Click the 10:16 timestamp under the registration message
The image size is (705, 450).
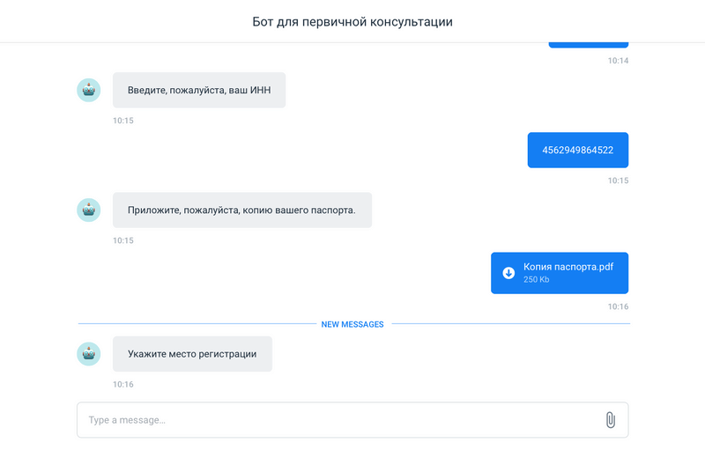(123, 385)
